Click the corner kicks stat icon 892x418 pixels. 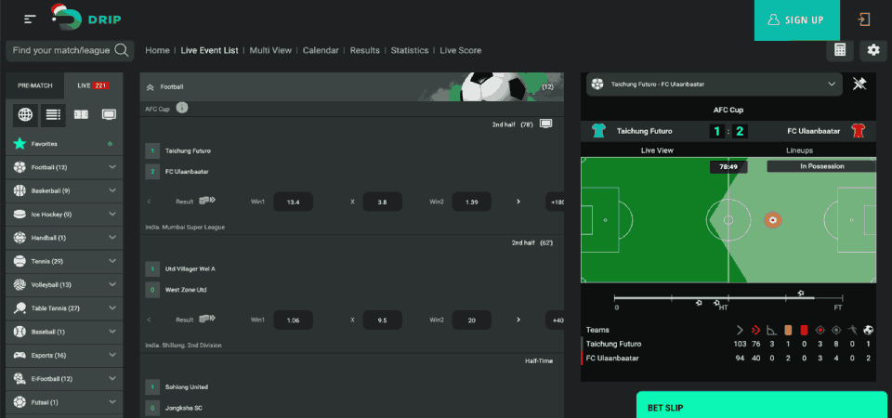click(772, 329)
